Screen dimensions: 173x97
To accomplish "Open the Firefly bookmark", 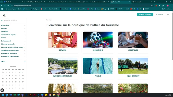I will 133,9.
